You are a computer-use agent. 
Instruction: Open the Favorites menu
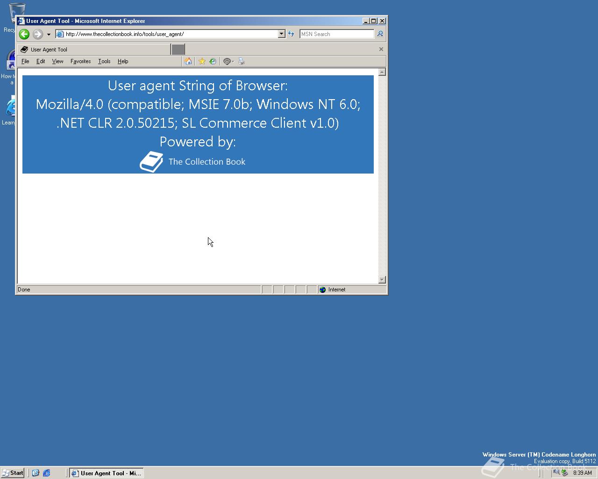(x=80, y=61)
